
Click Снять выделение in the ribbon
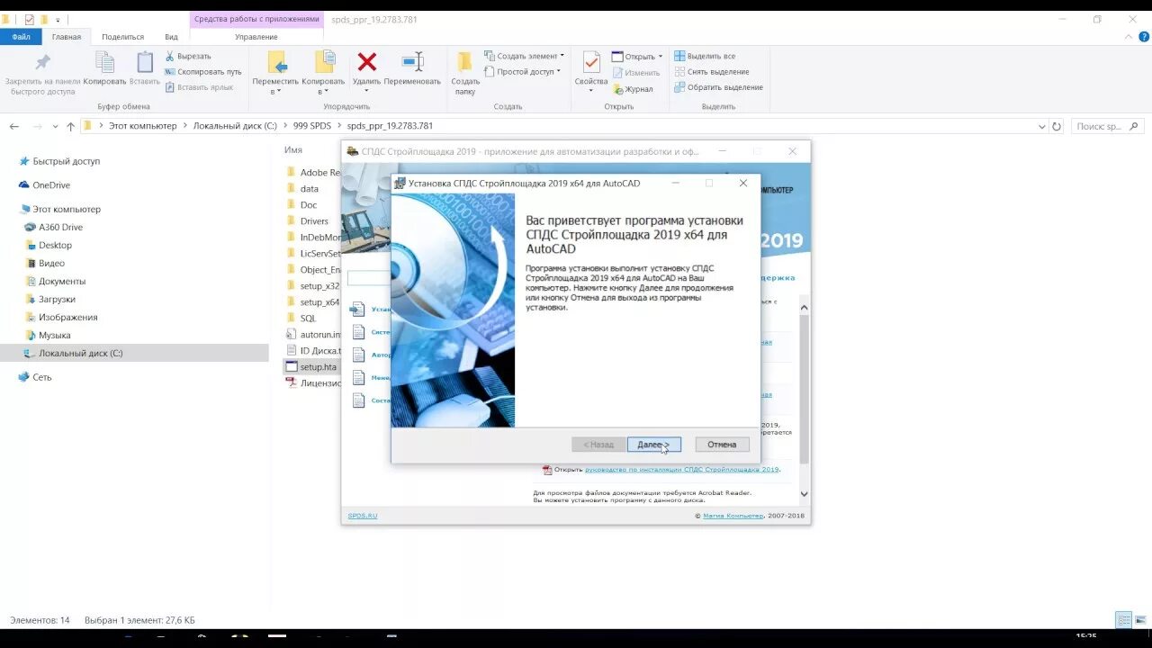point(711,72)
